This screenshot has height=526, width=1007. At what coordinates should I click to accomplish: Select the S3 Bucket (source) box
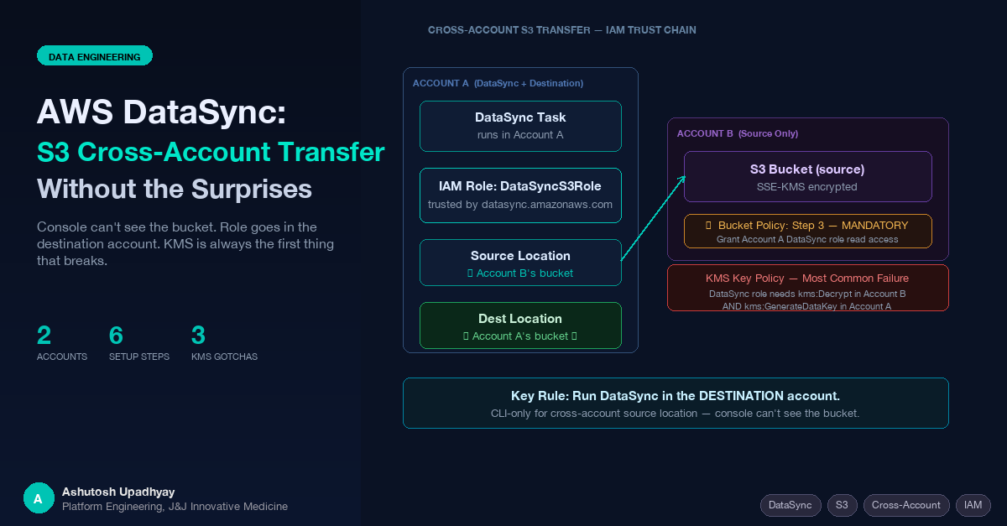click(807, 177)
